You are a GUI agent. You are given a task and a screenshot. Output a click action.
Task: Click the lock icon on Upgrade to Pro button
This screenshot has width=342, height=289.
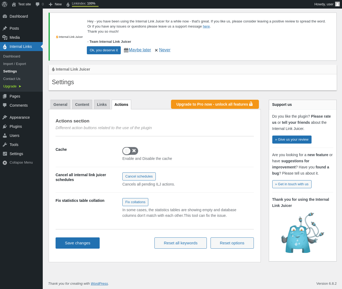(251, 104)
